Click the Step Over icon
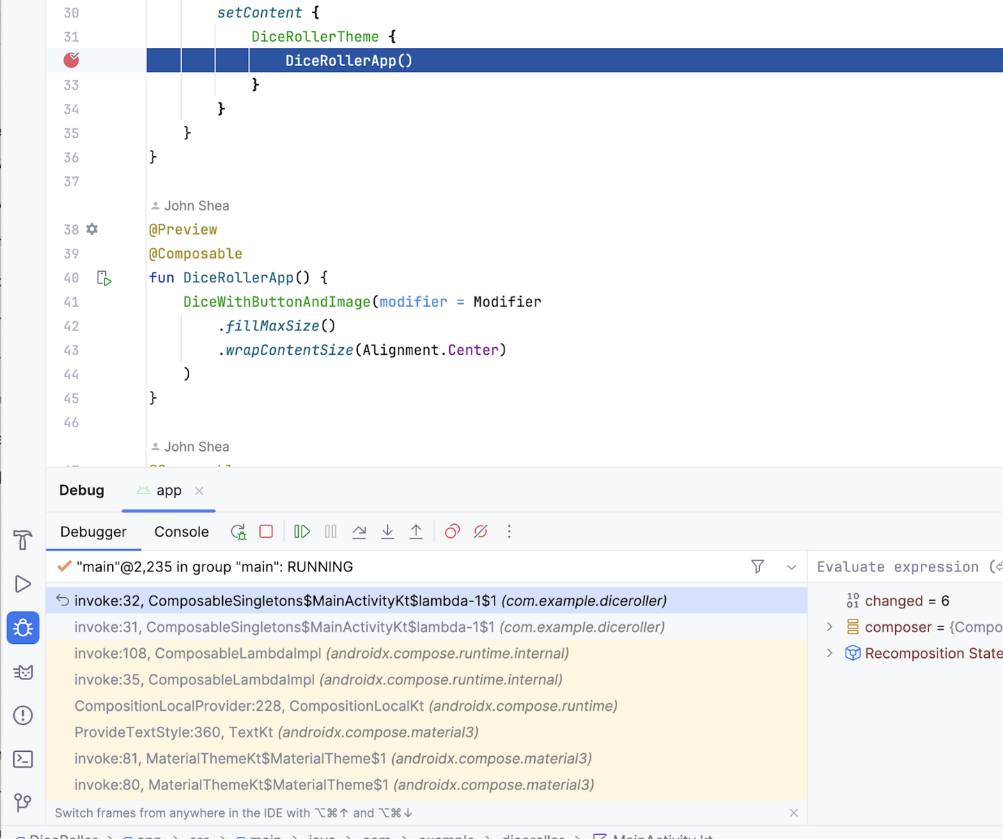 (359, 532)
